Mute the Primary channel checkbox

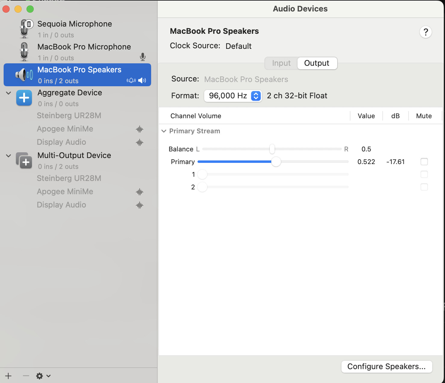pyautogui.click(x=424, y=162)
